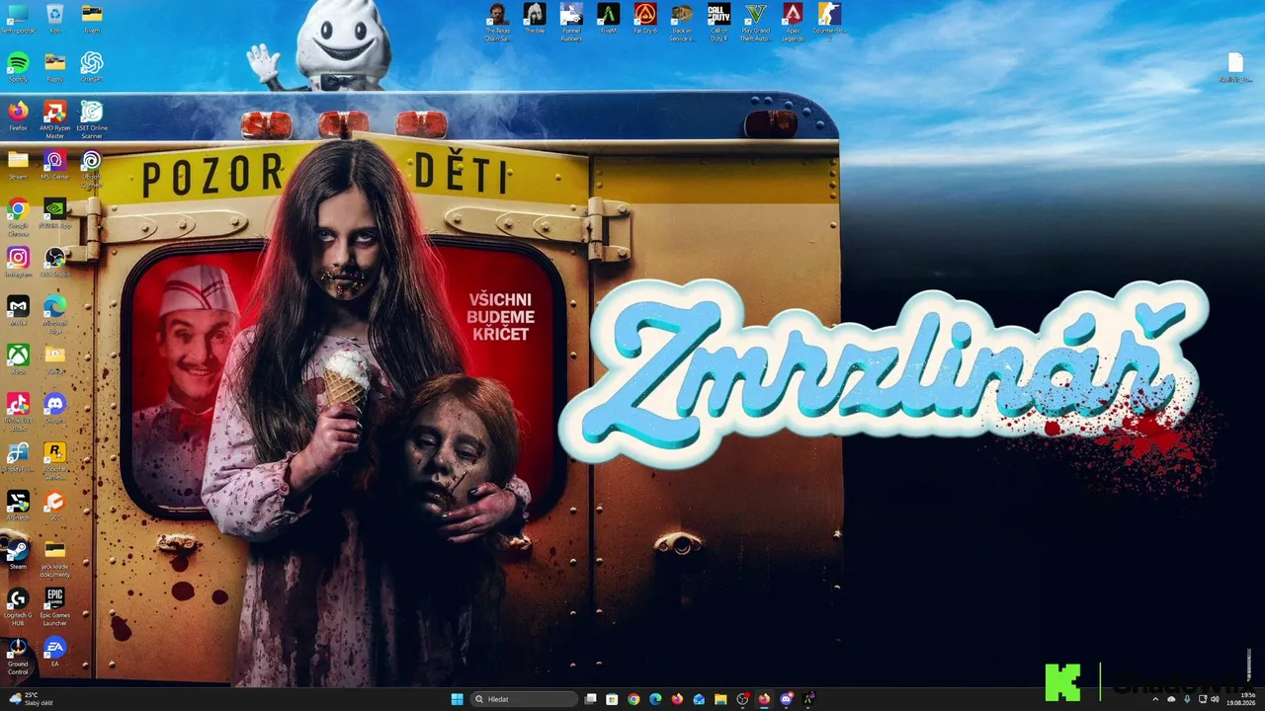Open MSI Center desktop shortcut
1265x711 pixels.
pyautogui.click(x=54, y=164)
